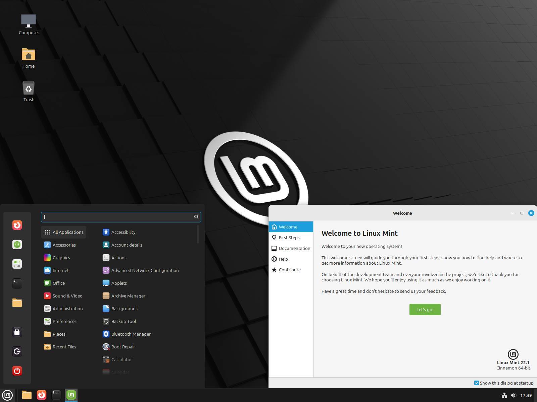The width and height of the screenshot is (537, 402).
Task: Open Files folder icon in menu sidebar
Action: pyautogui.click(x=17, y=303)
